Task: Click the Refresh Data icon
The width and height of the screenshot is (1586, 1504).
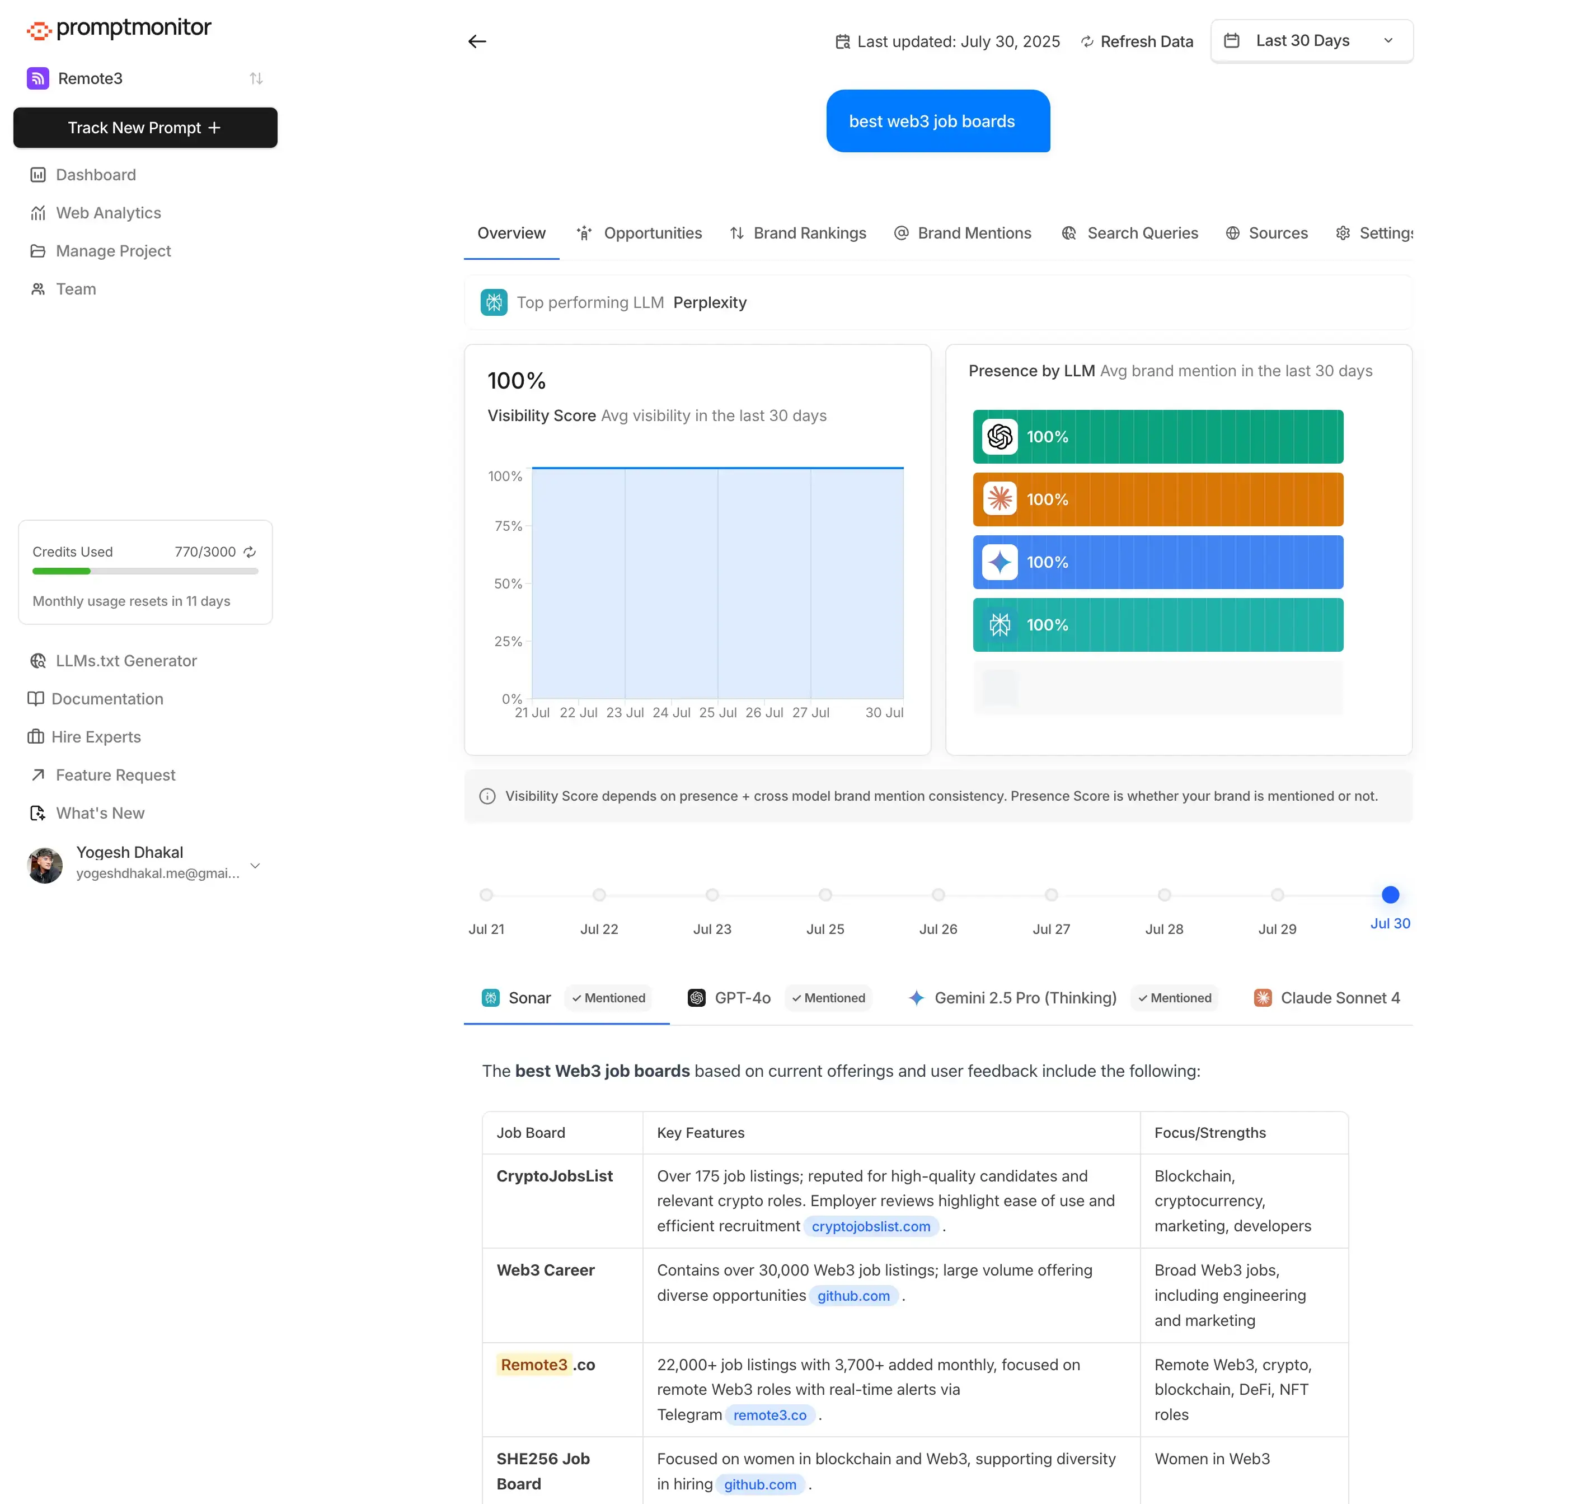Action: pyautogui.click(x=1087, y=41)
